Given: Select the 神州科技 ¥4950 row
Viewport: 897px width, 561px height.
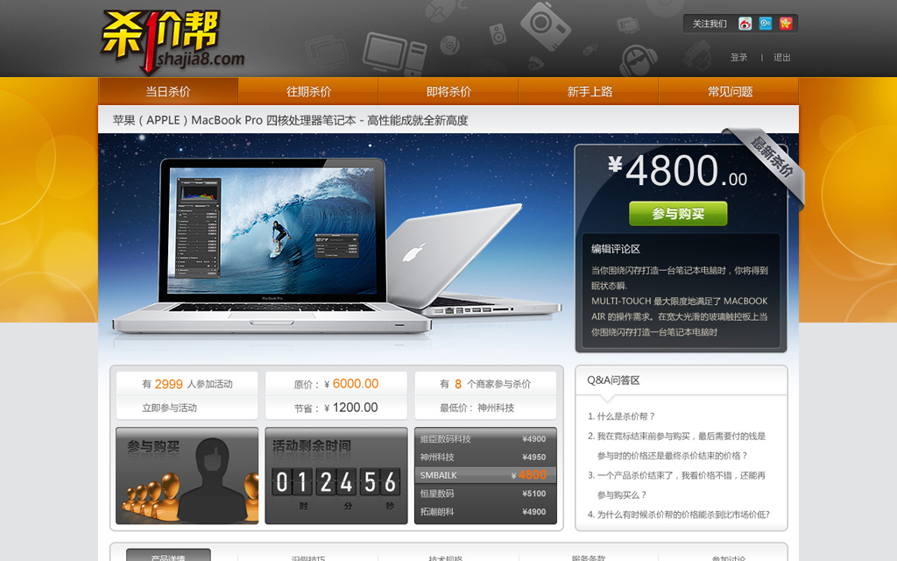Looking at the screenshot, I should [485, 457].
